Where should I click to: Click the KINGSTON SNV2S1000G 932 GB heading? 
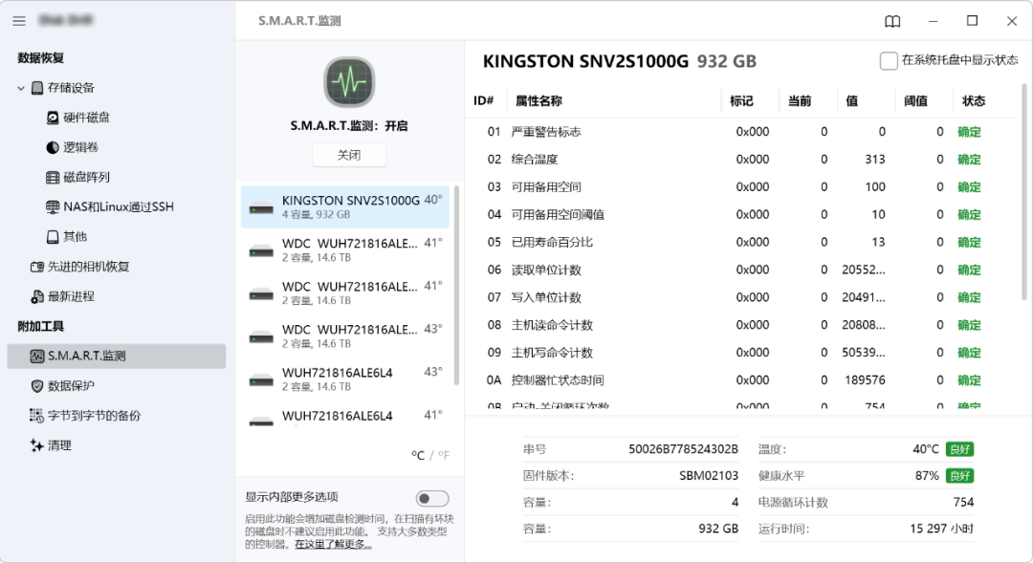(619, 61)
